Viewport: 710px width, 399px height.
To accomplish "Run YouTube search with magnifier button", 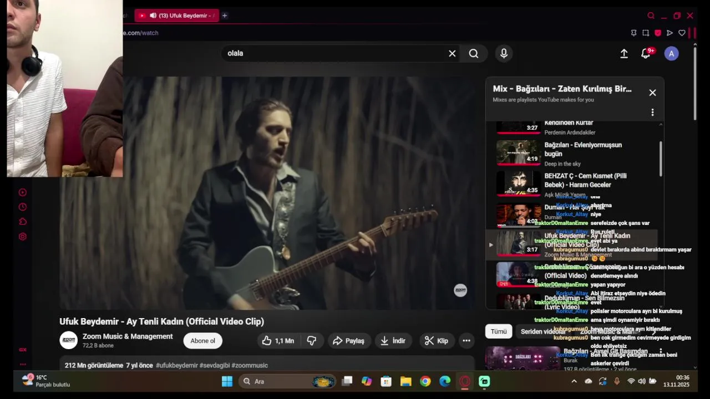I will click(x=474, y=53).
